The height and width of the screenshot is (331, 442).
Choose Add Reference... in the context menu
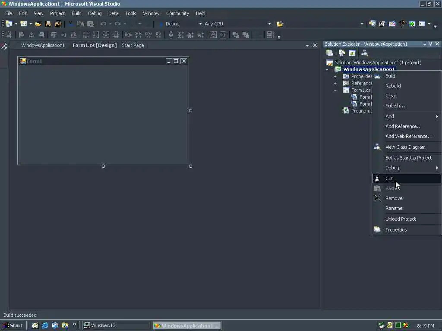(x=407, y=126)
